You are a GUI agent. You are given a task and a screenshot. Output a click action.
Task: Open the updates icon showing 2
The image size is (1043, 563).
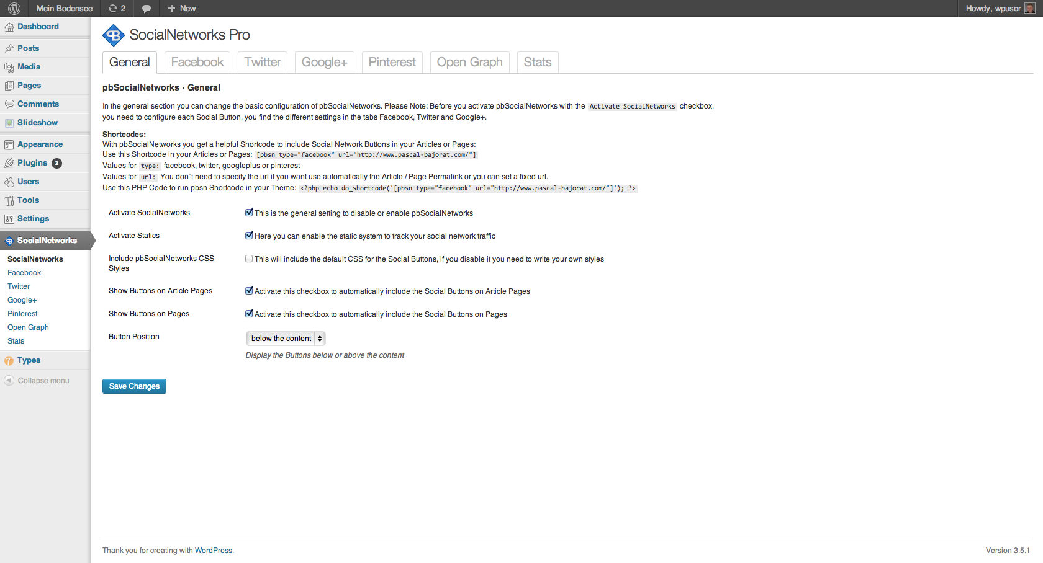(117, 9)
